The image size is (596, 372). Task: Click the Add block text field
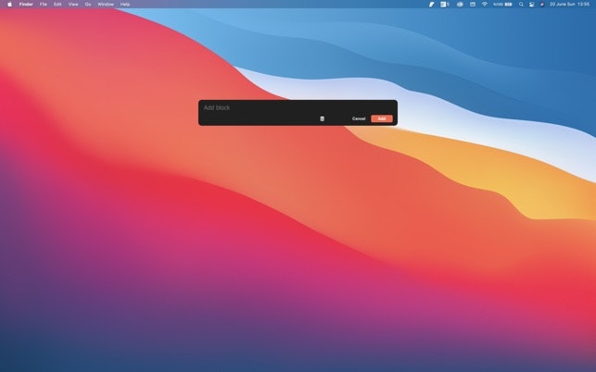coord(298,107)
